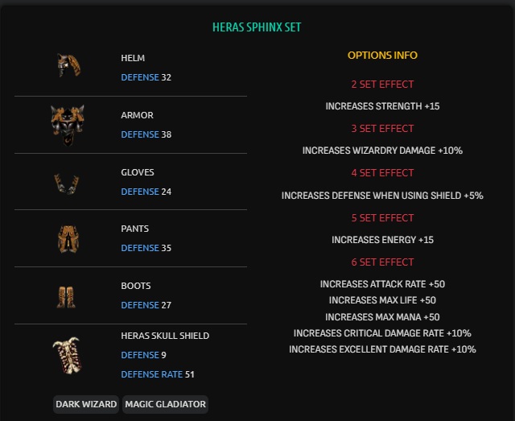This screenshot has height=421, width=515.
Task: Click the Sphinx boots icon
Action: (67, 296)
